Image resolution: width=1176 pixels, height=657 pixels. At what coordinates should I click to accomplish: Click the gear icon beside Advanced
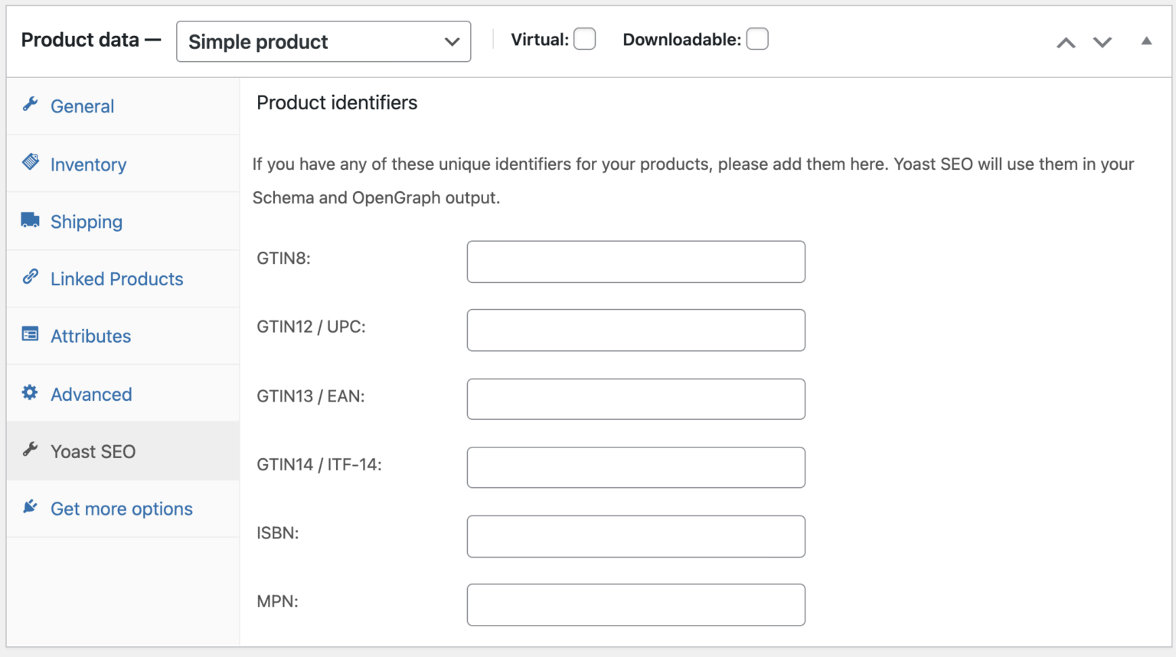(30, 393)
